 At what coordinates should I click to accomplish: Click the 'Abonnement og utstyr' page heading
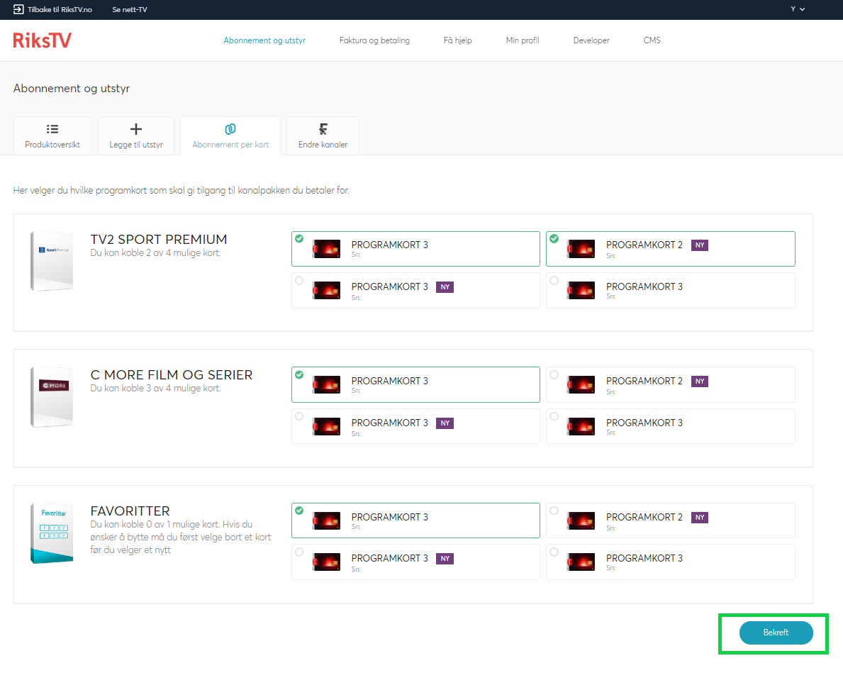(72, 88)
